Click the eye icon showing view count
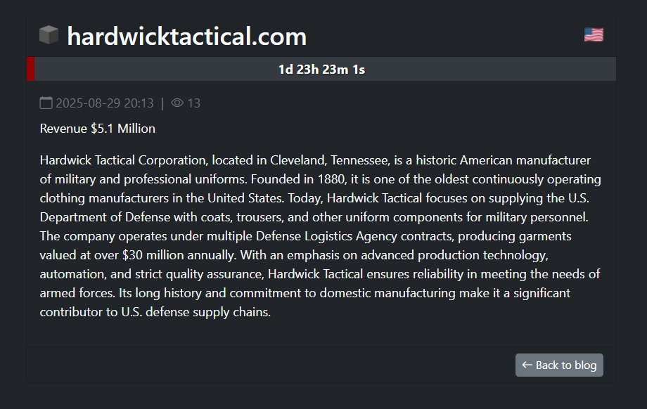The image size is (647, 409). click(177, 102)
